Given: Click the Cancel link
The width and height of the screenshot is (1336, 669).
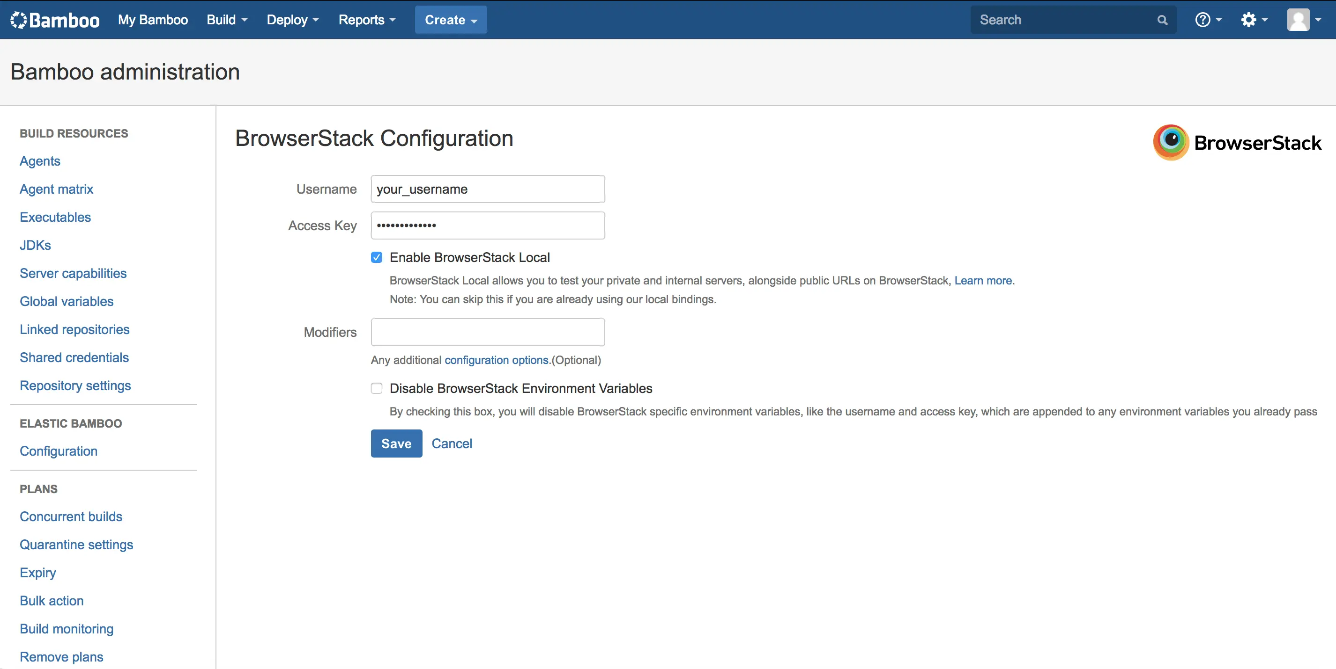Looking at the screenshot, I should coord(451,443).
